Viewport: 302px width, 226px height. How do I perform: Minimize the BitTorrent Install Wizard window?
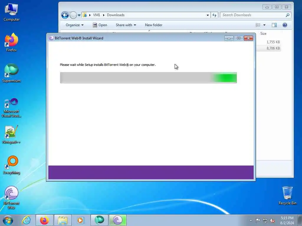click(229, 38)
